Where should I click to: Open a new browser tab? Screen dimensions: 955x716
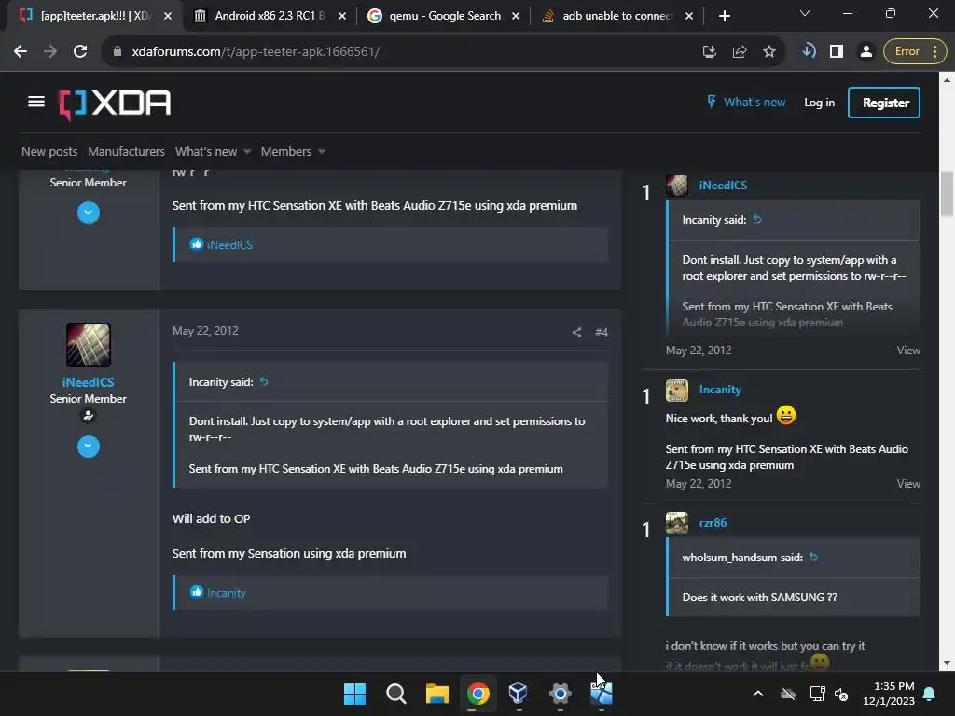(x=724, y=16)
